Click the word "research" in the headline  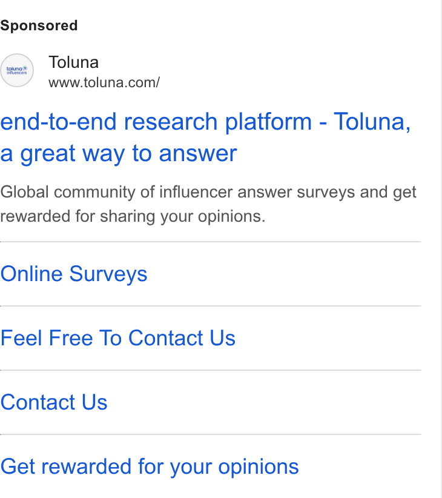(170, 122)
